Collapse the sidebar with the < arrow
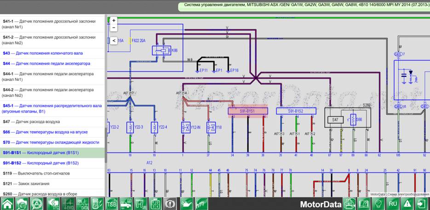The image size is (430, 210). (x=114, y=40)
